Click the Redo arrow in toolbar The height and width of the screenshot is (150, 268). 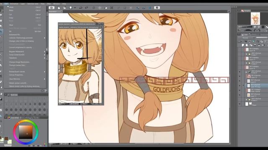[87, 8]
